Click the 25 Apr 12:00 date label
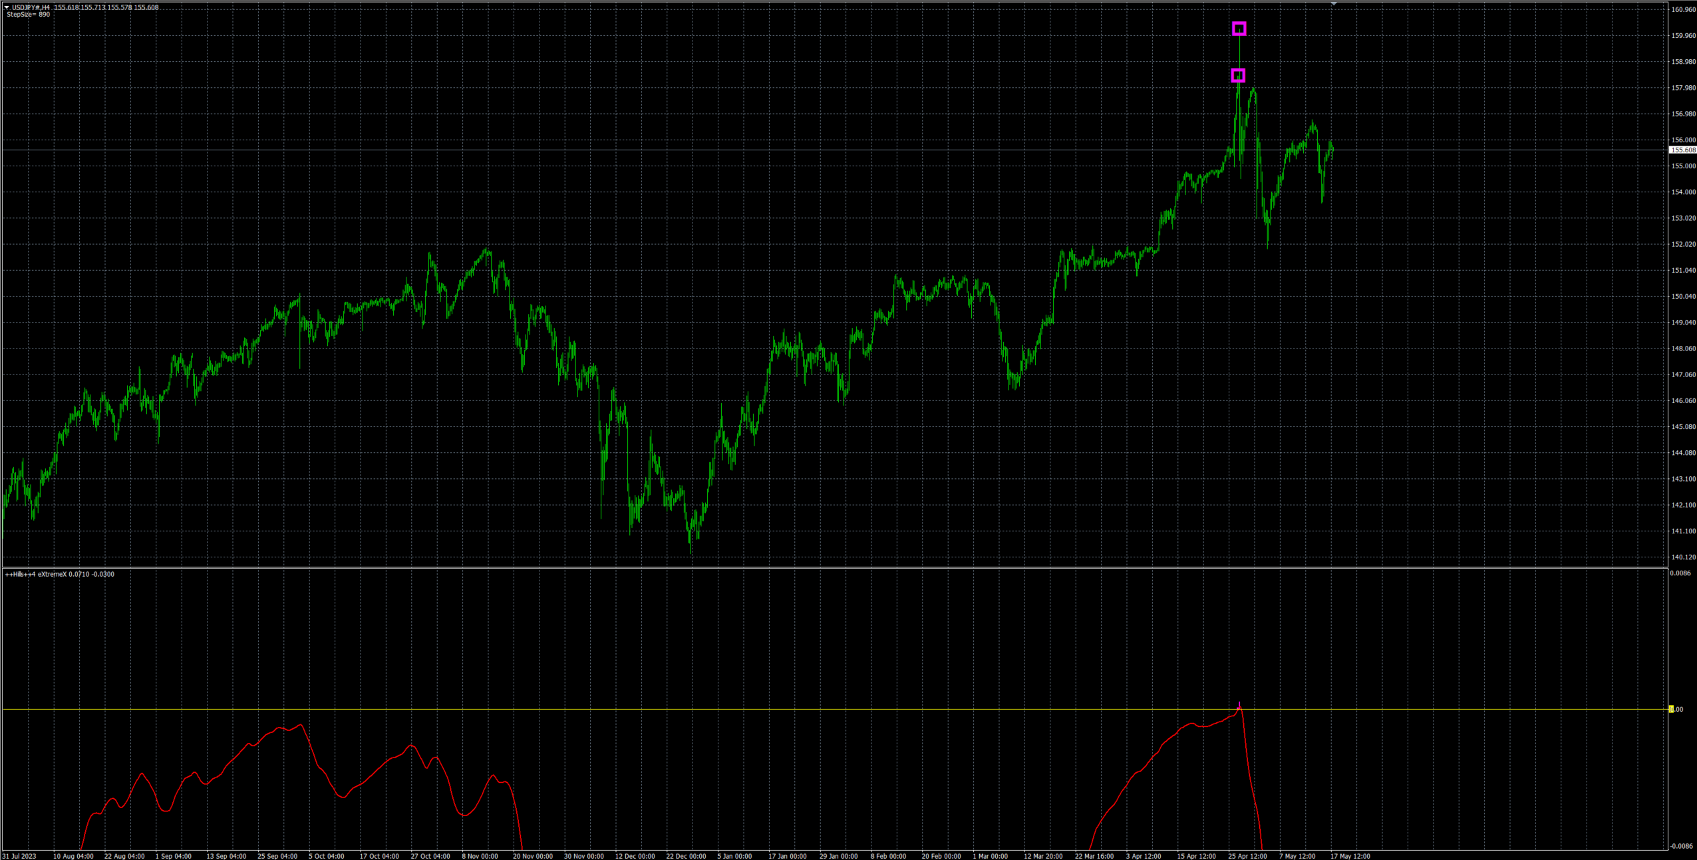The width and height of the screenshot is (1697, 860). click(x=1247, y=856)
